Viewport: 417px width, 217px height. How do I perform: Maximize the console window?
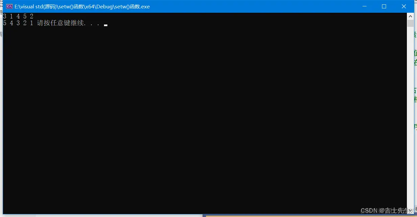pos(384,6)
